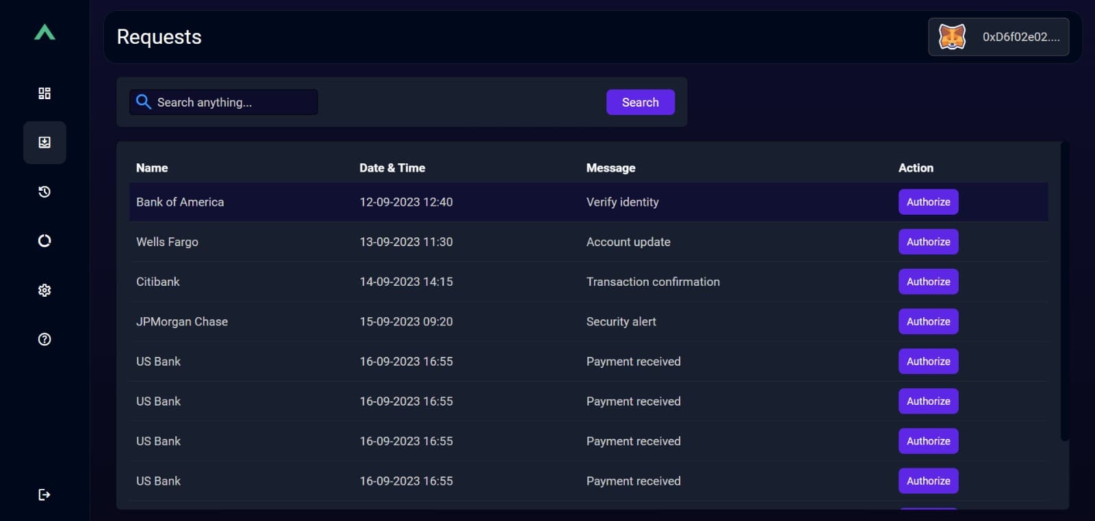
Task: Select the green app logo at top left
Action: (x=44, y=34)
